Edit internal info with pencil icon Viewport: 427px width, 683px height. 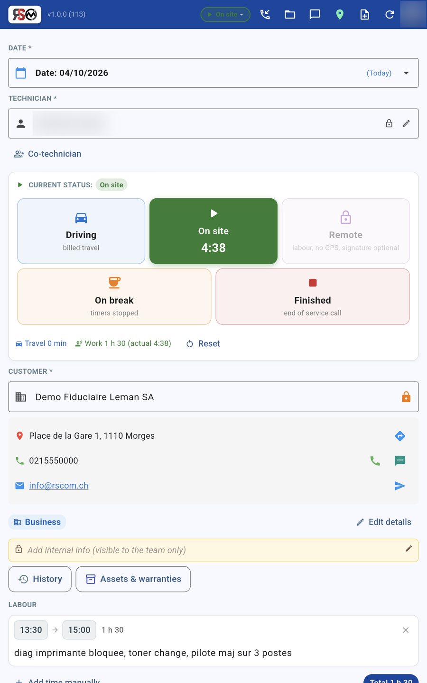pos(408,549)
